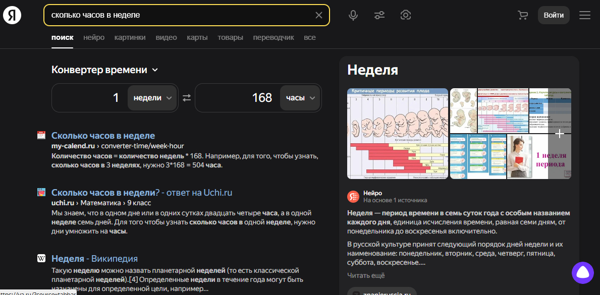Open the Uchi.ru search result link
Screen dimensions: 600x295
[142, 192]
